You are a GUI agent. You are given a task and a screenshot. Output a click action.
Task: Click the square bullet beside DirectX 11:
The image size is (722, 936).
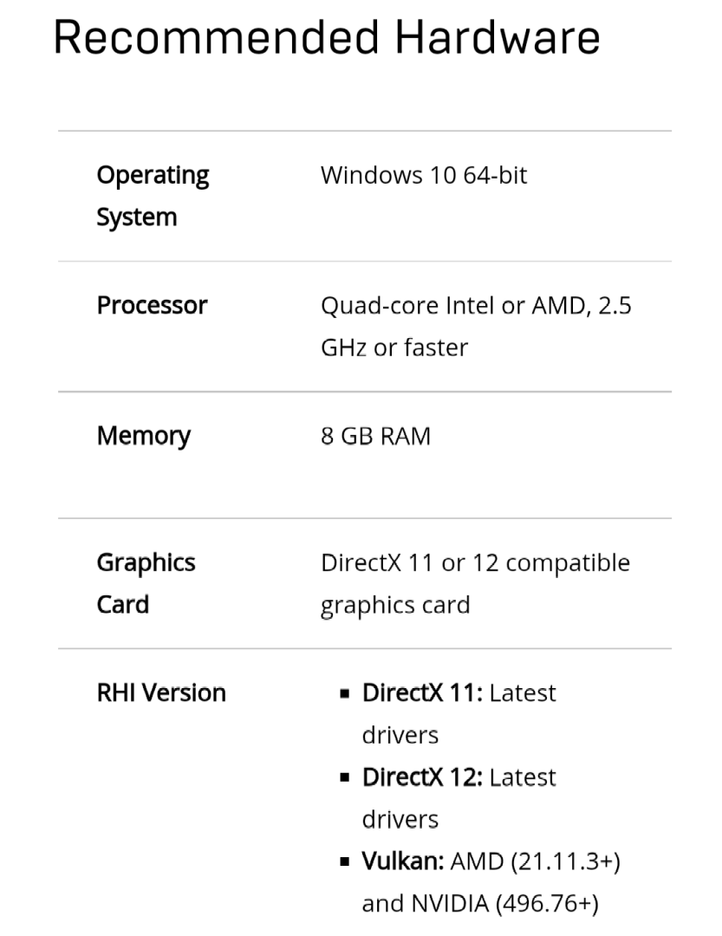pos(345,694)
